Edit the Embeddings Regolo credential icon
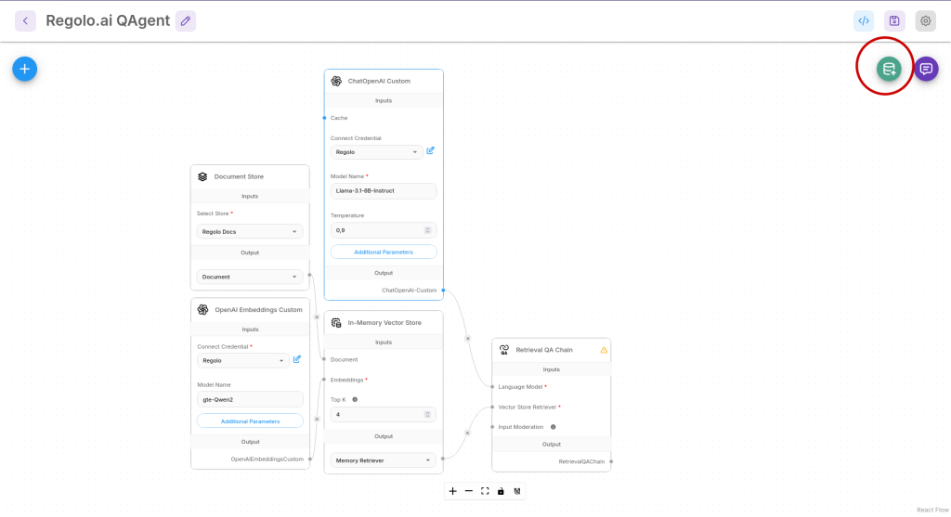The image size is (951, 517). coord(297,359)
